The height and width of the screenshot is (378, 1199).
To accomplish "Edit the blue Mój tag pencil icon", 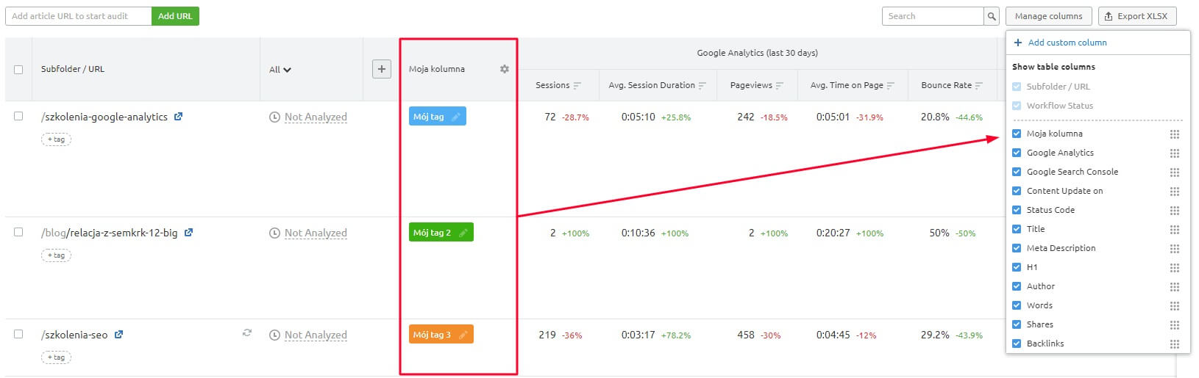I will 456,117.
